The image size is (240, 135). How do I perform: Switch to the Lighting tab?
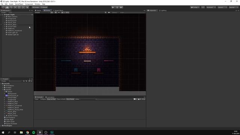[163, 10]
